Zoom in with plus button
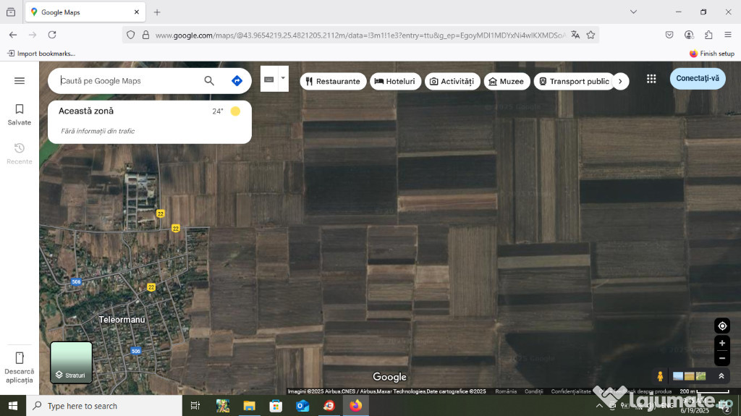The width and height of the screenshot is (741, 416). (x=722, y=343)
